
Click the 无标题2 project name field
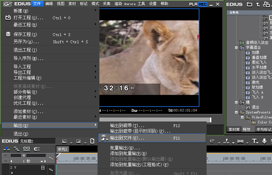pos(36,141)
